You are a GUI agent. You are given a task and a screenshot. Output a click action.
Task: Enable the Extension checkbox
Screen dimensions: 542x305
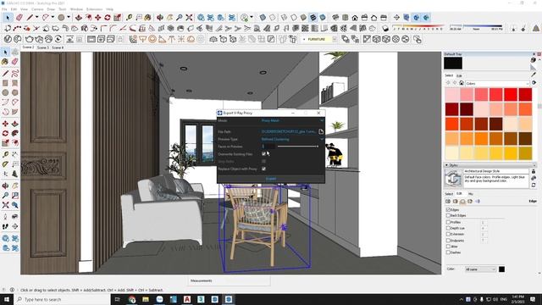coord(448,234)
